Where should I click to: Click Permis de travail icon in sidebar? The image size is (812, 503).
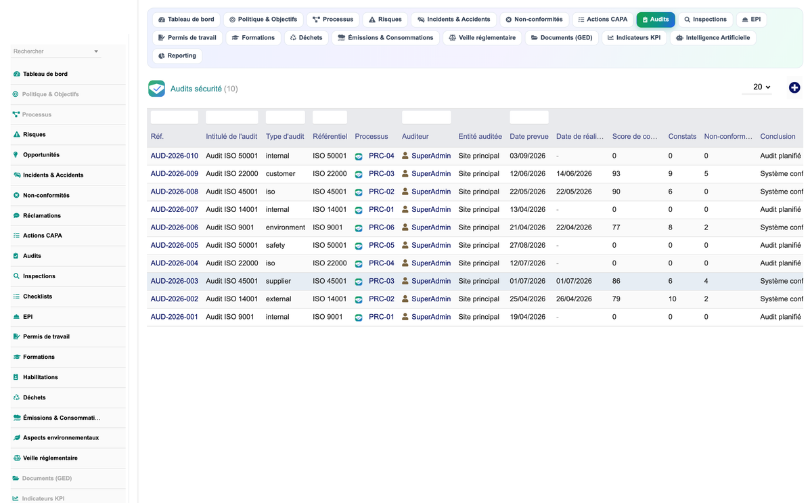point(16,336)
